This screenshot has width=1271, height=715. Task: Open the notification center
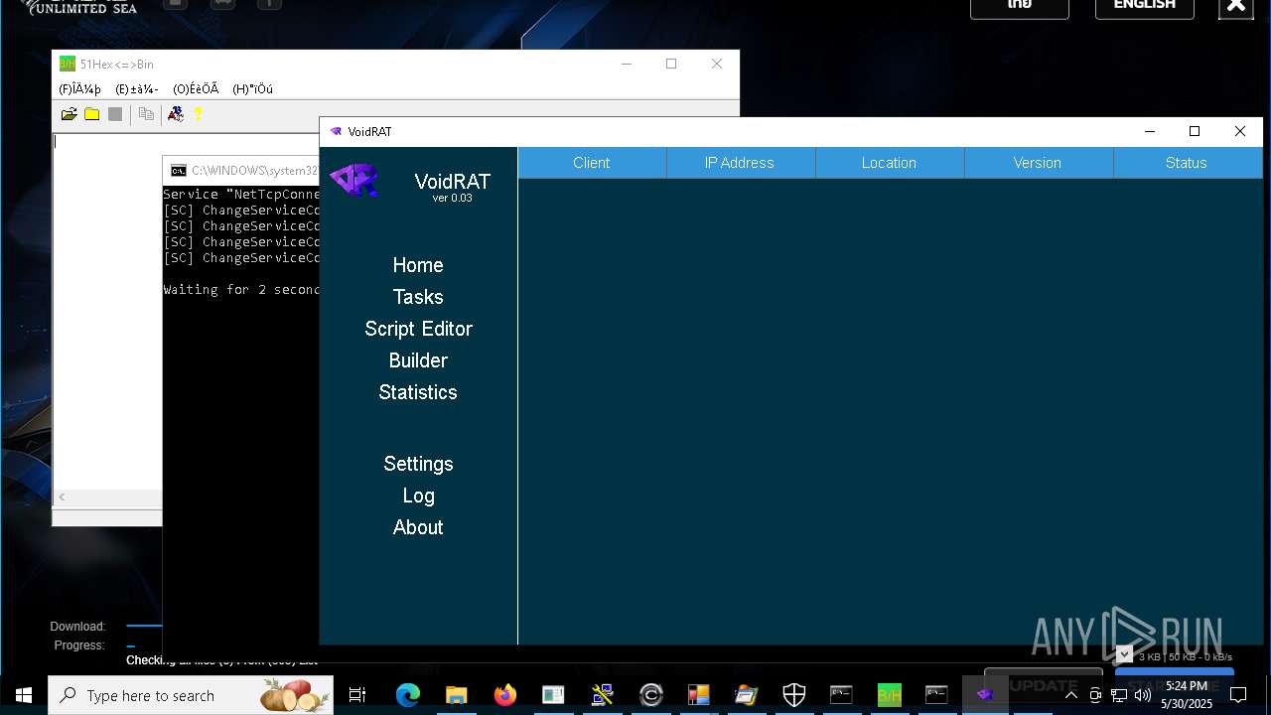point(1238,695)
